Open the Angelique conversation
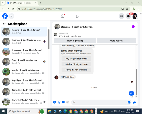Screen dimensions: 142x114 coord(24,82)
